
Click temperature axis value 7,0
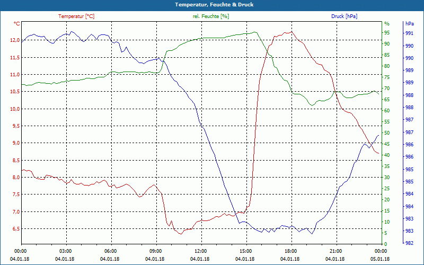(16, 211)
